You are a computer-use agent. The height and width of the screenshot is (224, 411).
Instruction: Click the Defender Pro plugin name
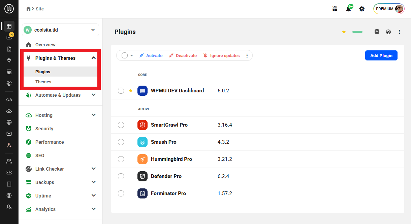[x=166, y=176]
